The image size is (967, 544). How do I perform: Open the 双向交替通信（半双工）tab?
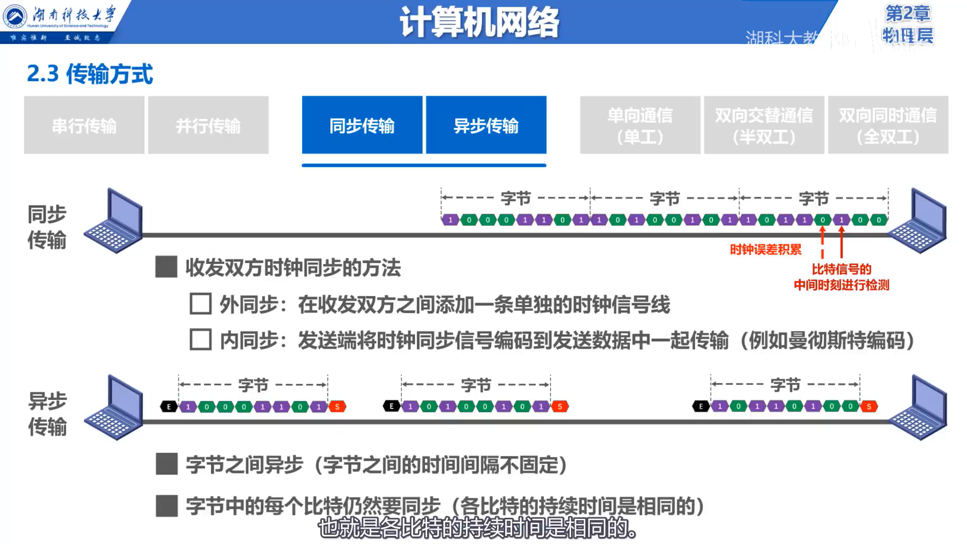[x=764, y=125]
